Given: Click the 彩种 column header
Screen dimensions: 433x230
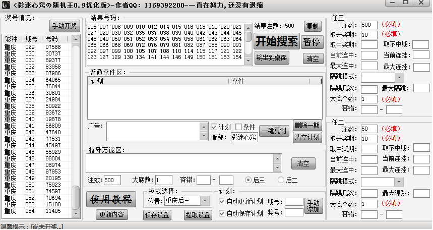Looking at the screenshot, I should coord(13,39).
